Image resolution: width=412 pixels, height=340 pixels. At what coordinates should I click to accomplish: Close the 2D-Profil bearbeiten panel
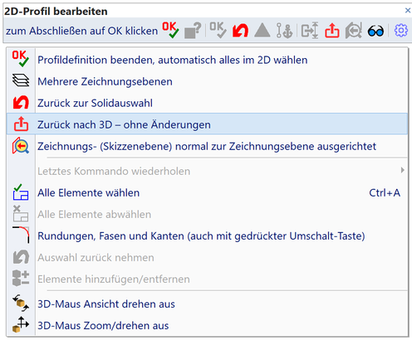tap(408, 11)
